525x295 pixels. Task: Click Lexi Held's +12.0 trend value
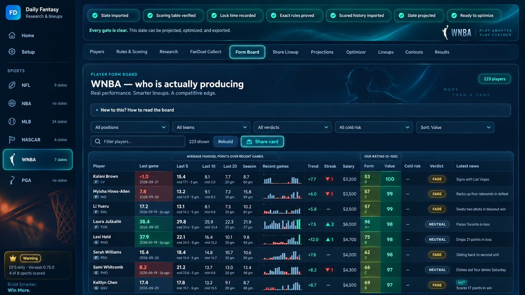pos(313,239)
